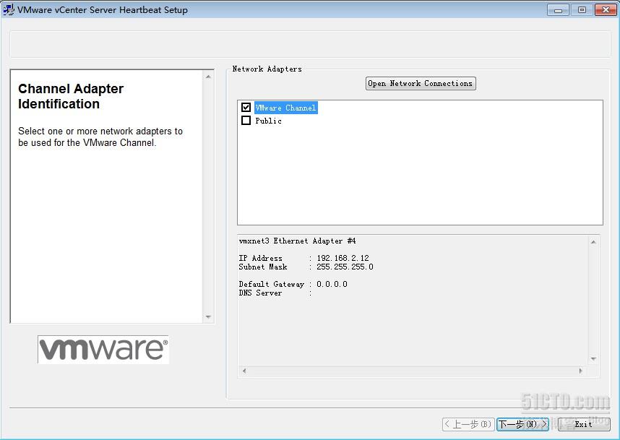
Task: Select the VMware Channel list entry
Action: click(285, 108)
